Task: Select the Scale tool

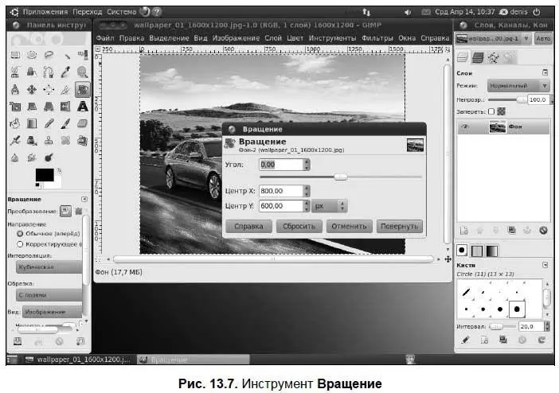Action: (15, 106)
